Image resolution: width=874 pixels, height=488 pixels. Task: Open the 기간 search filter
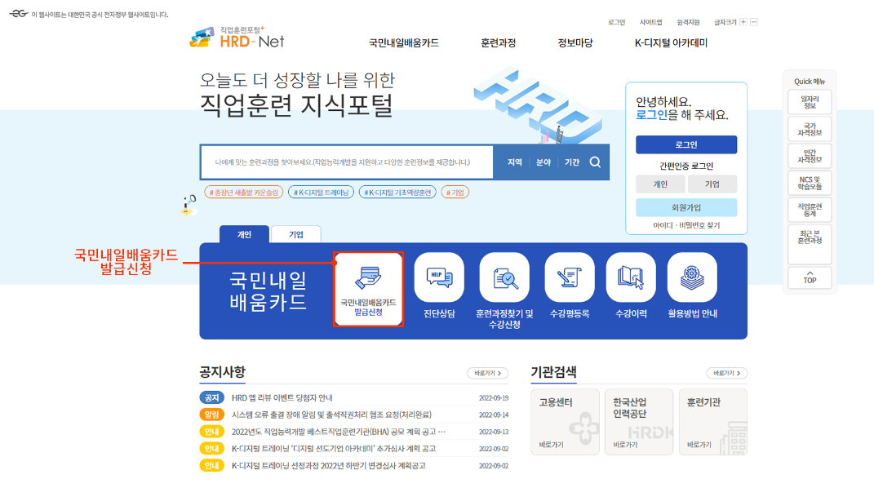tap(572, 162)
